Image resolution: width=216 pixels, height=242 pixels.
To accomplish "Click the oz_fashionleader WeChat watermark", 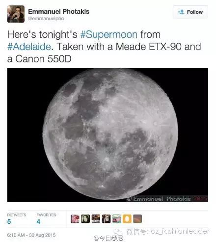I will [x=168, y=231].
